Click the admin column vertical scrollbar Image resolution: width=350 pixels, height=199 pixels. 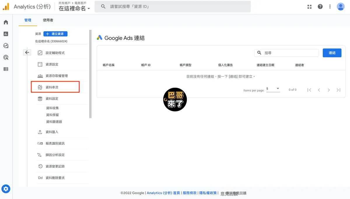click(90, 74)
